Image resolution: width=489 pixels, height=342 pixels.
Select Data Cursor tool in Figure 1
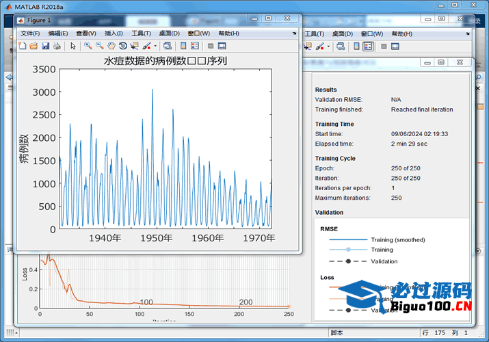(135, 46)
